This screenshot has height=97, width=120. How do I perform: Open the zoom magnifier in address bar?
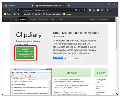pos(76,10)
